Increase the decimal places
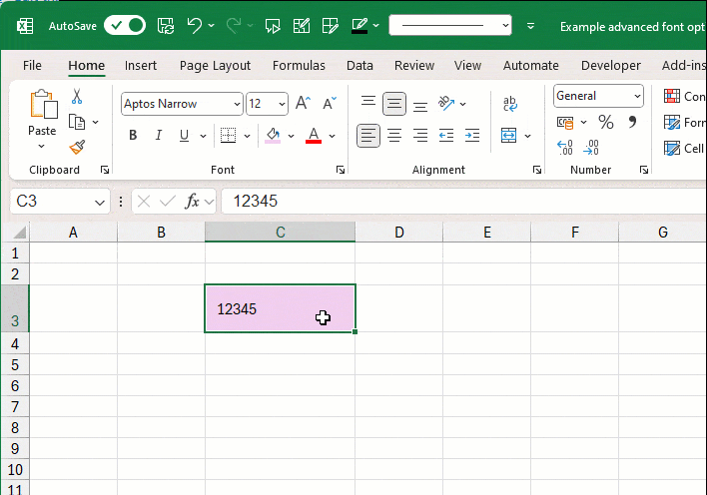Viewport: 707px width, 495px height. 565,148
